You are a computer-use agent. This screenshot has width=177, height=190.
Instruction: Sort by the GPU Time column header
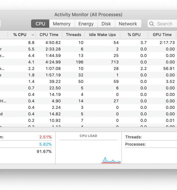pos(162,35)
